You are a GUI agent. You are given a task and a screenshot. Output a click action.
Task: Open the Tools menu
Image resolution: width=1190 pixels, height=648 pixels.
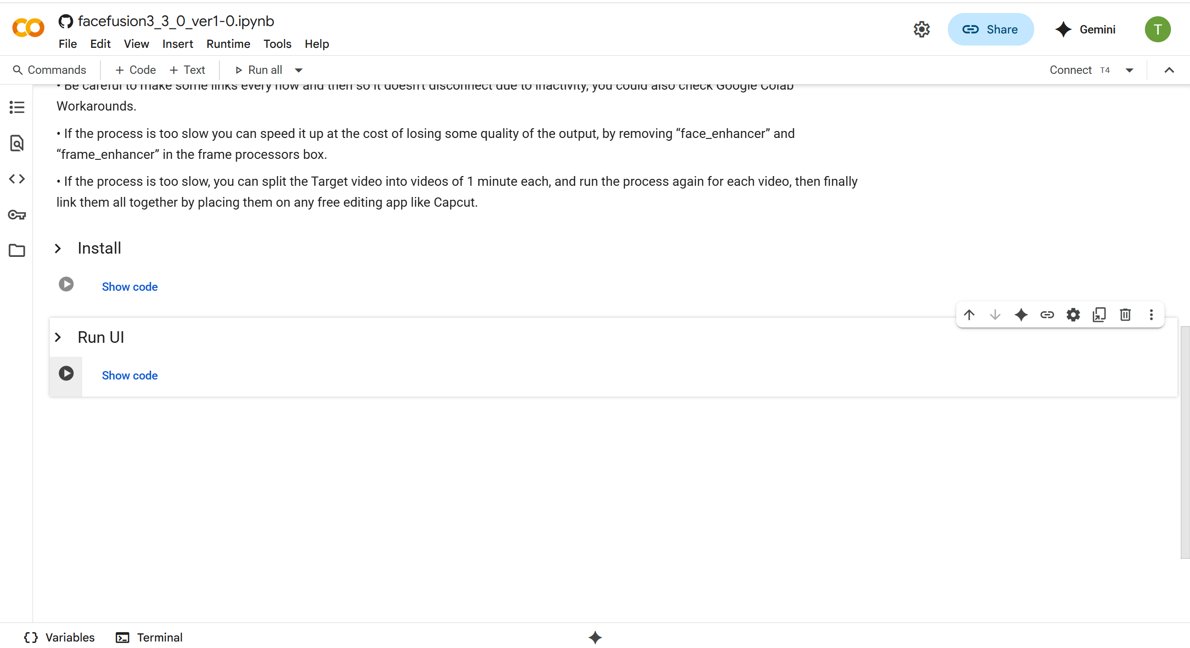click(278, 44)
